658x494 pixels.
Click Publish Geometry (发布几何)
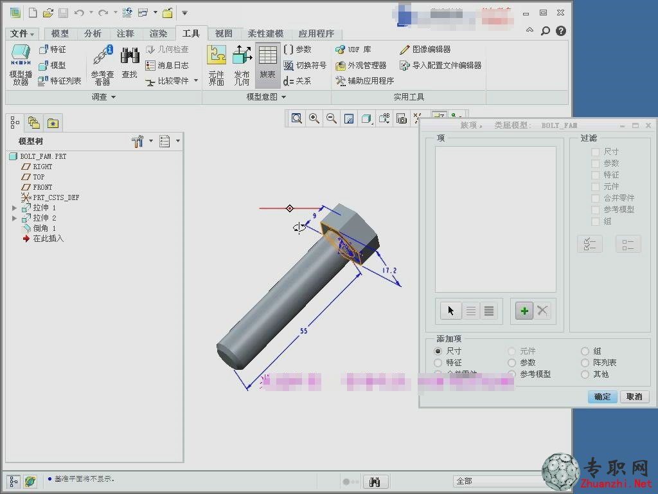[x=242, y=65]
